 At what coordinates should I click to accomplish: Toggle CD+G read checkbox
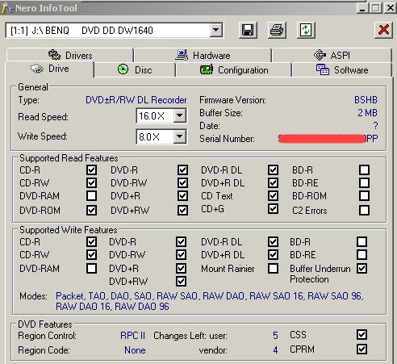click(x=273, y=208)
